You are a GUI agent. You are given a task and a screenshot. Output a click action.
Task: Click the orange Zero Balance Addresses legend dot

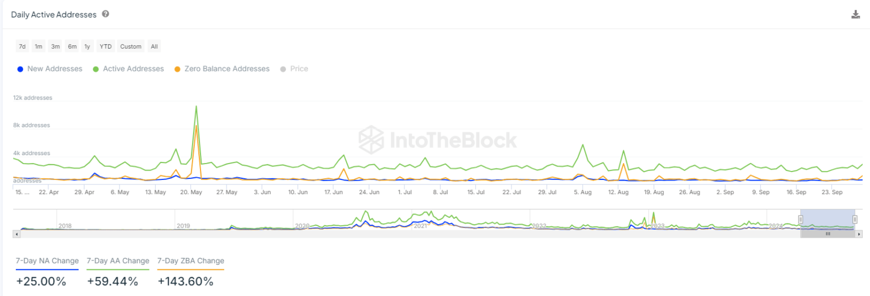coord(177,69)
